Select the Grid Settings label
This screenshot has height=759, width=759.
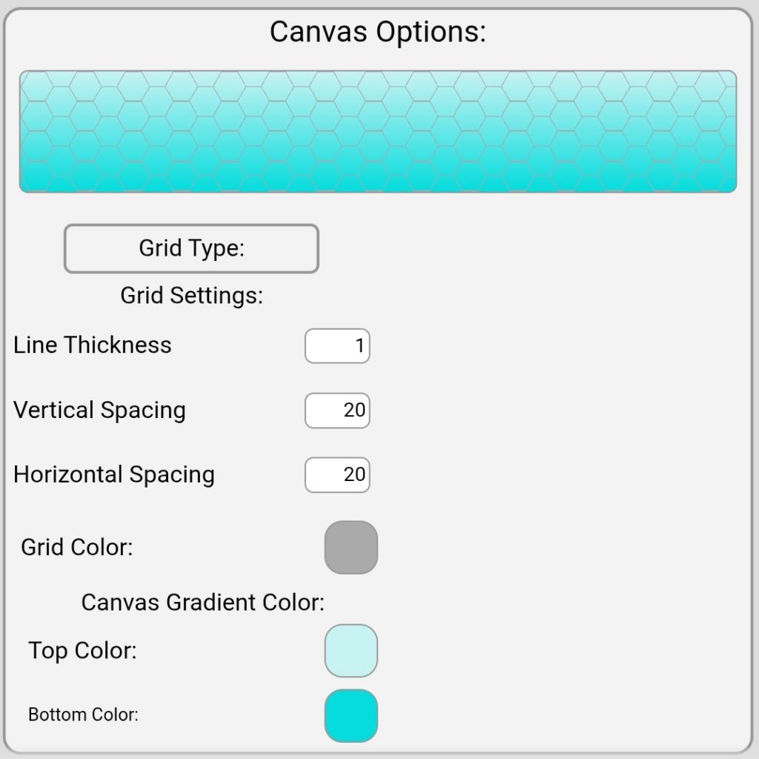192,296
